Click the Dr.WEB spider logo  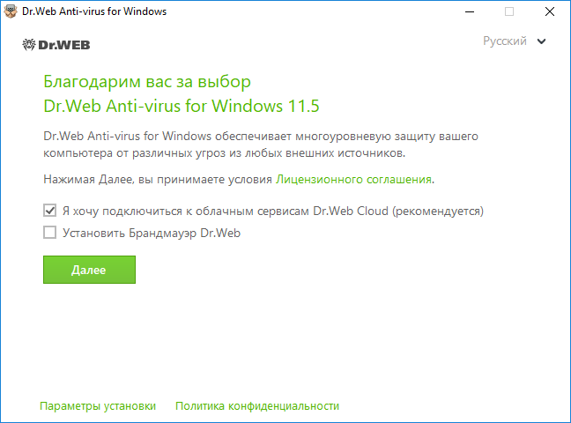click(x=29, y=45)
